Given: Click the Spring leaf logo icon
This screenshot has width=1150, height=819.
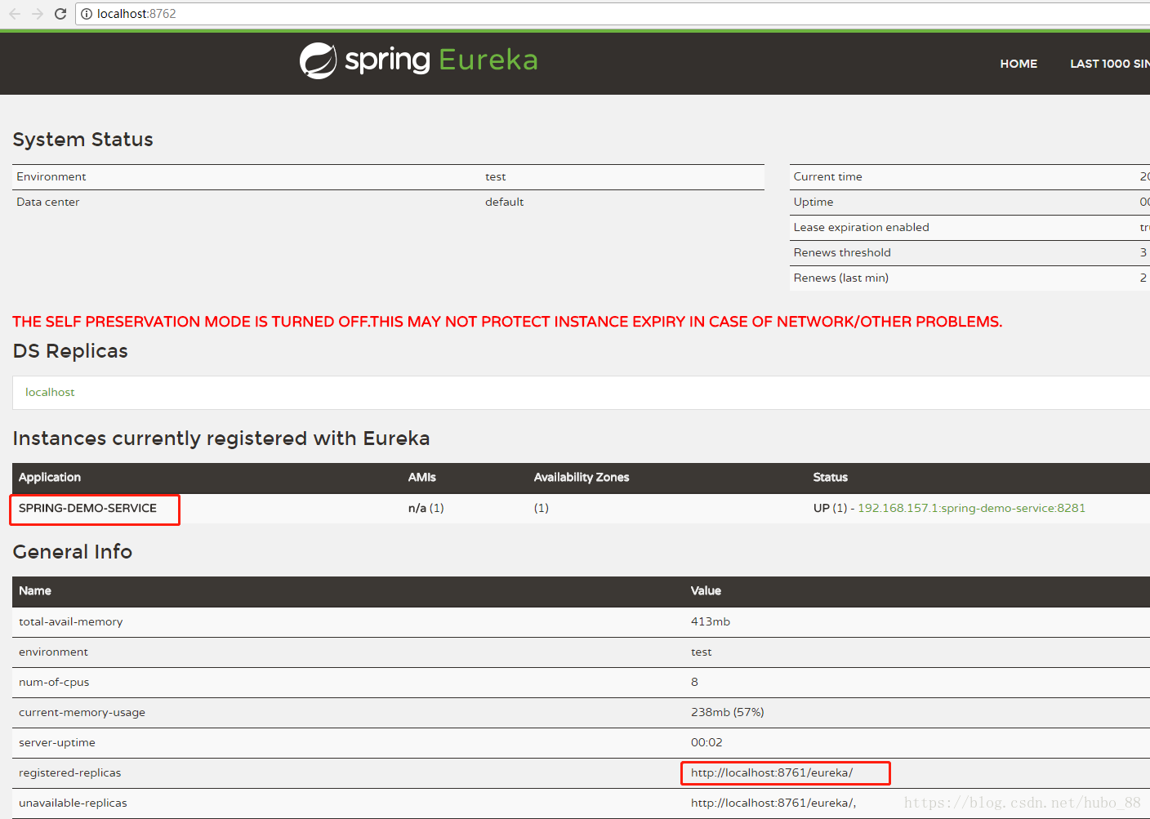Looking at the screenshot, I should pos(318,60).
